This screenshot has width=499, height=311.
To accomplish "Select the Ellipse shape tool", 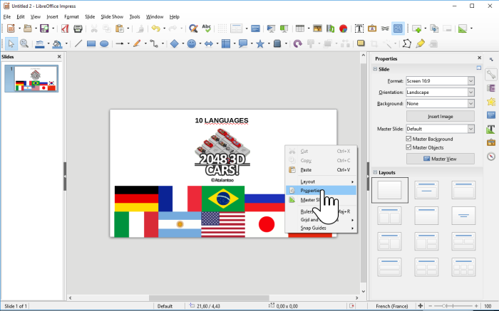I will [x=104, y=44].
